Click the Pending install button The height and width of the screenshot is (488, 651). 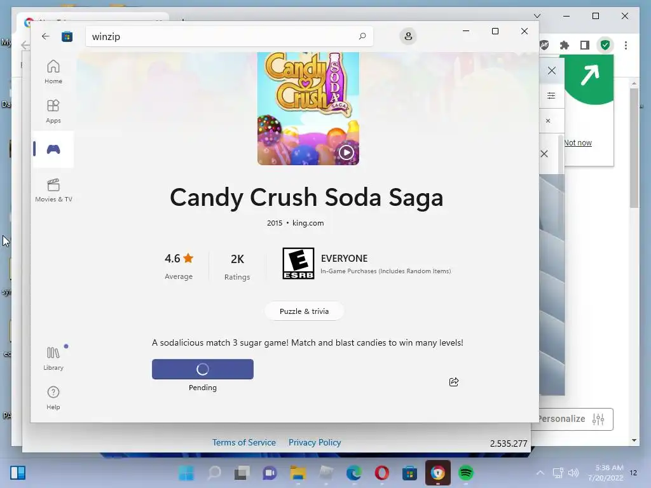[x=203, y=369]
